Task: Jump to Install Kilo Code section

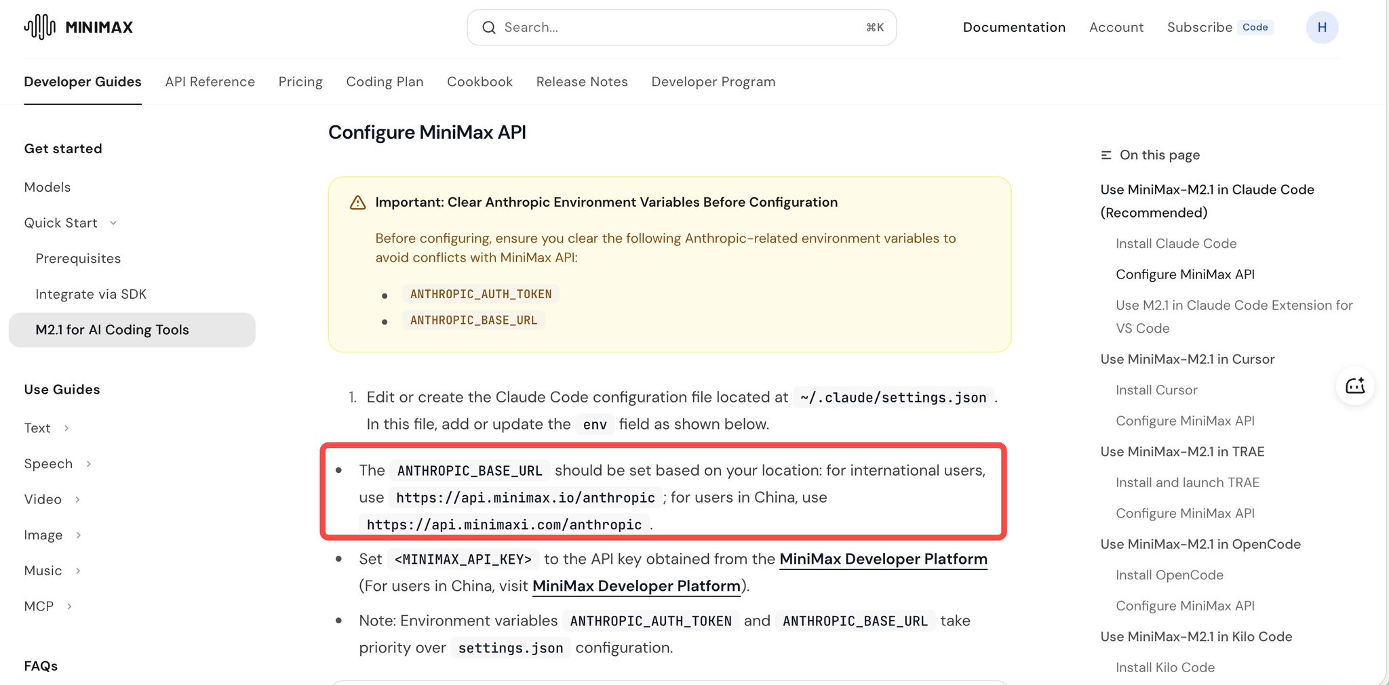Action: (1165, 667)
